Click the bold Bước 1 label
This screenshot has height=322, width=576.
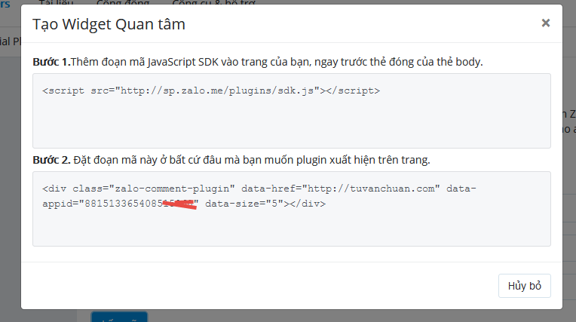(x=51, y=61)
